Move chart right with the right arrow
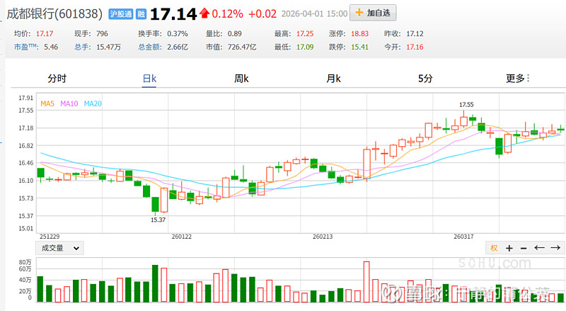The height and width of the screenshot is (311, 566). tap(555, 248)
